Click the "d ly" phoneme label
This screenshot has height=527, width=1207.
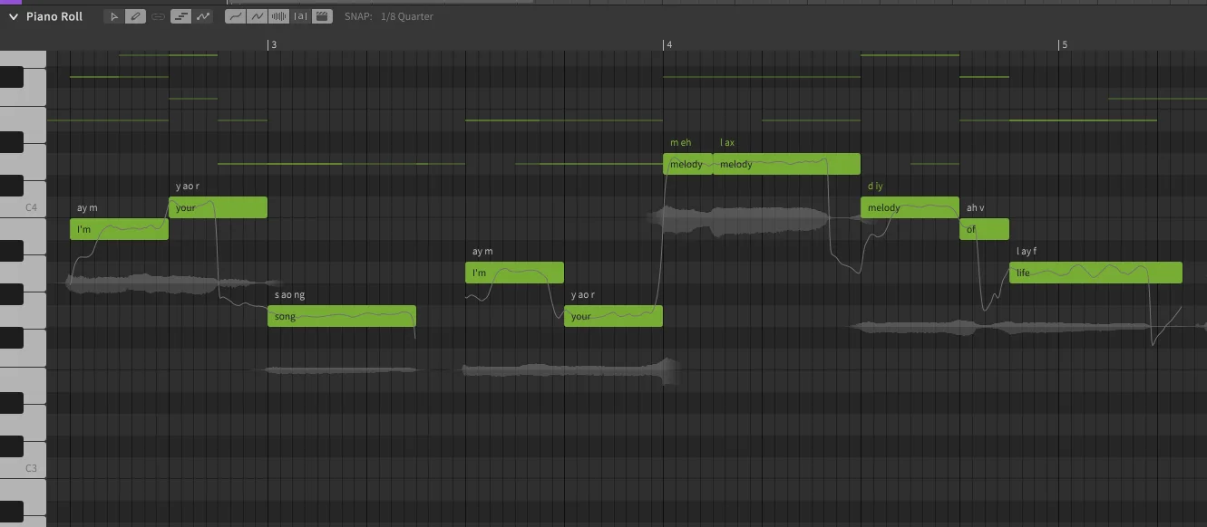point(875,187)
